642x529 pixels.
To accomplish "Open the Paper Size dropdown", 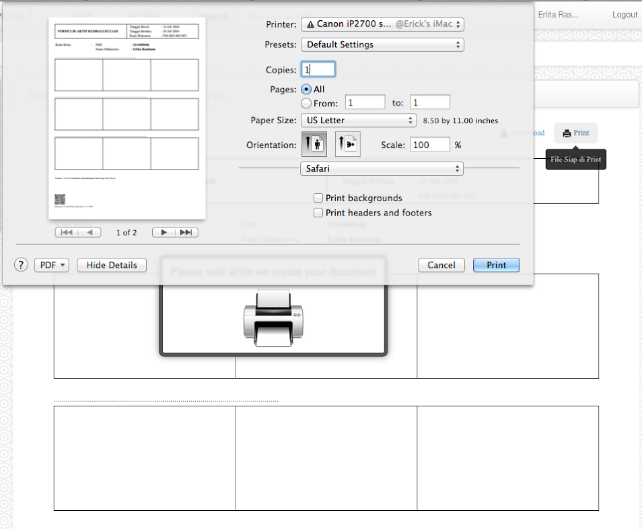I will point(359,120).
